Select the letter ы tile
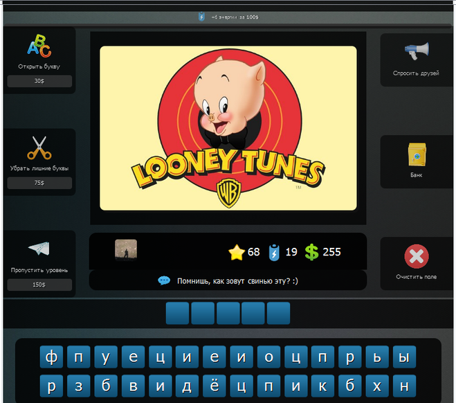The image size is (456, 403). pos(404,357)
